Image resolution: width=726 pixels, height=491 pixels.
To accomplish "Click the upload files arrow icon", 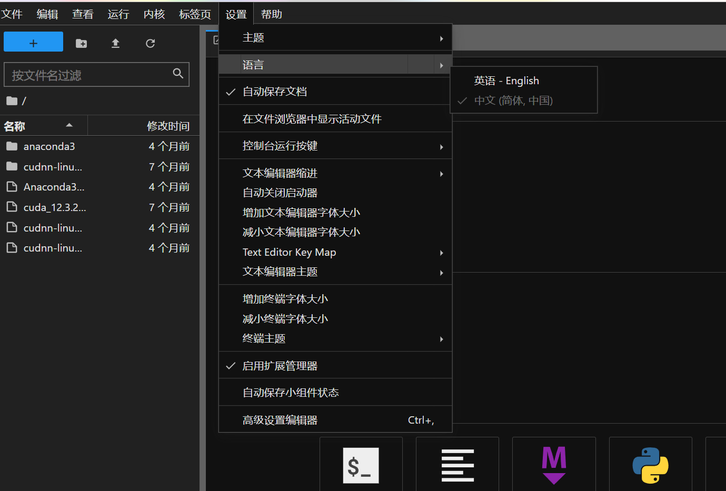I will tap(115, 43).
